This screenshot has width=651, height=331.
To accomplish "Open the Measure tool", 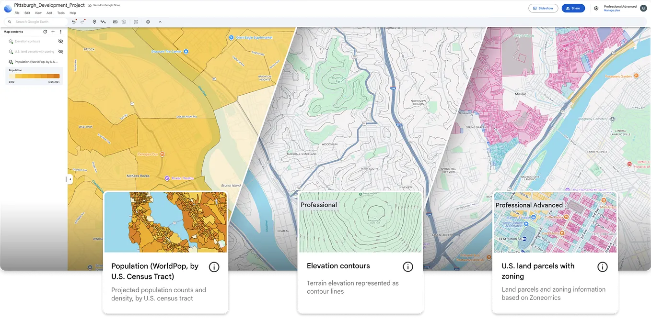I will [115, 22].
